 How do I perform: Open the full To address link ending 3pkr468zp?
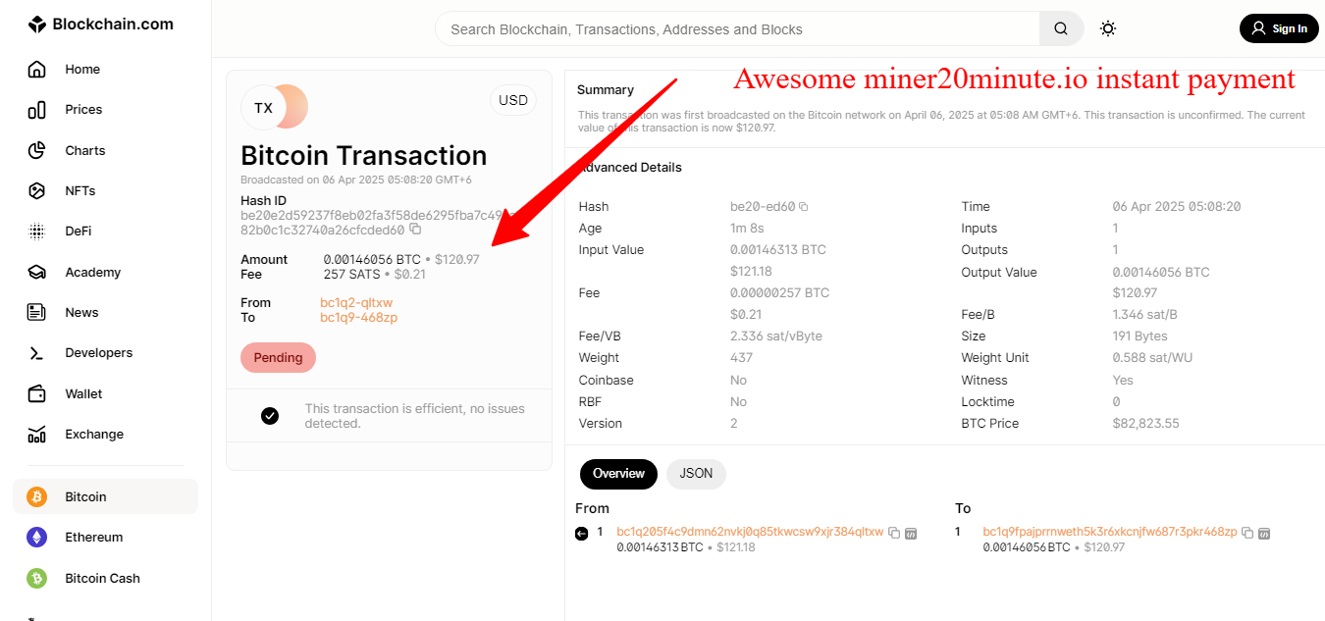[x=1110, y=532]
